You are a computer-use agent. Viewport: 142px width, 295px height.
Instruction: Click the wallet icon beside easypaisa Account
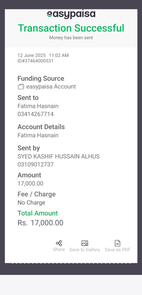coord(21,86)
